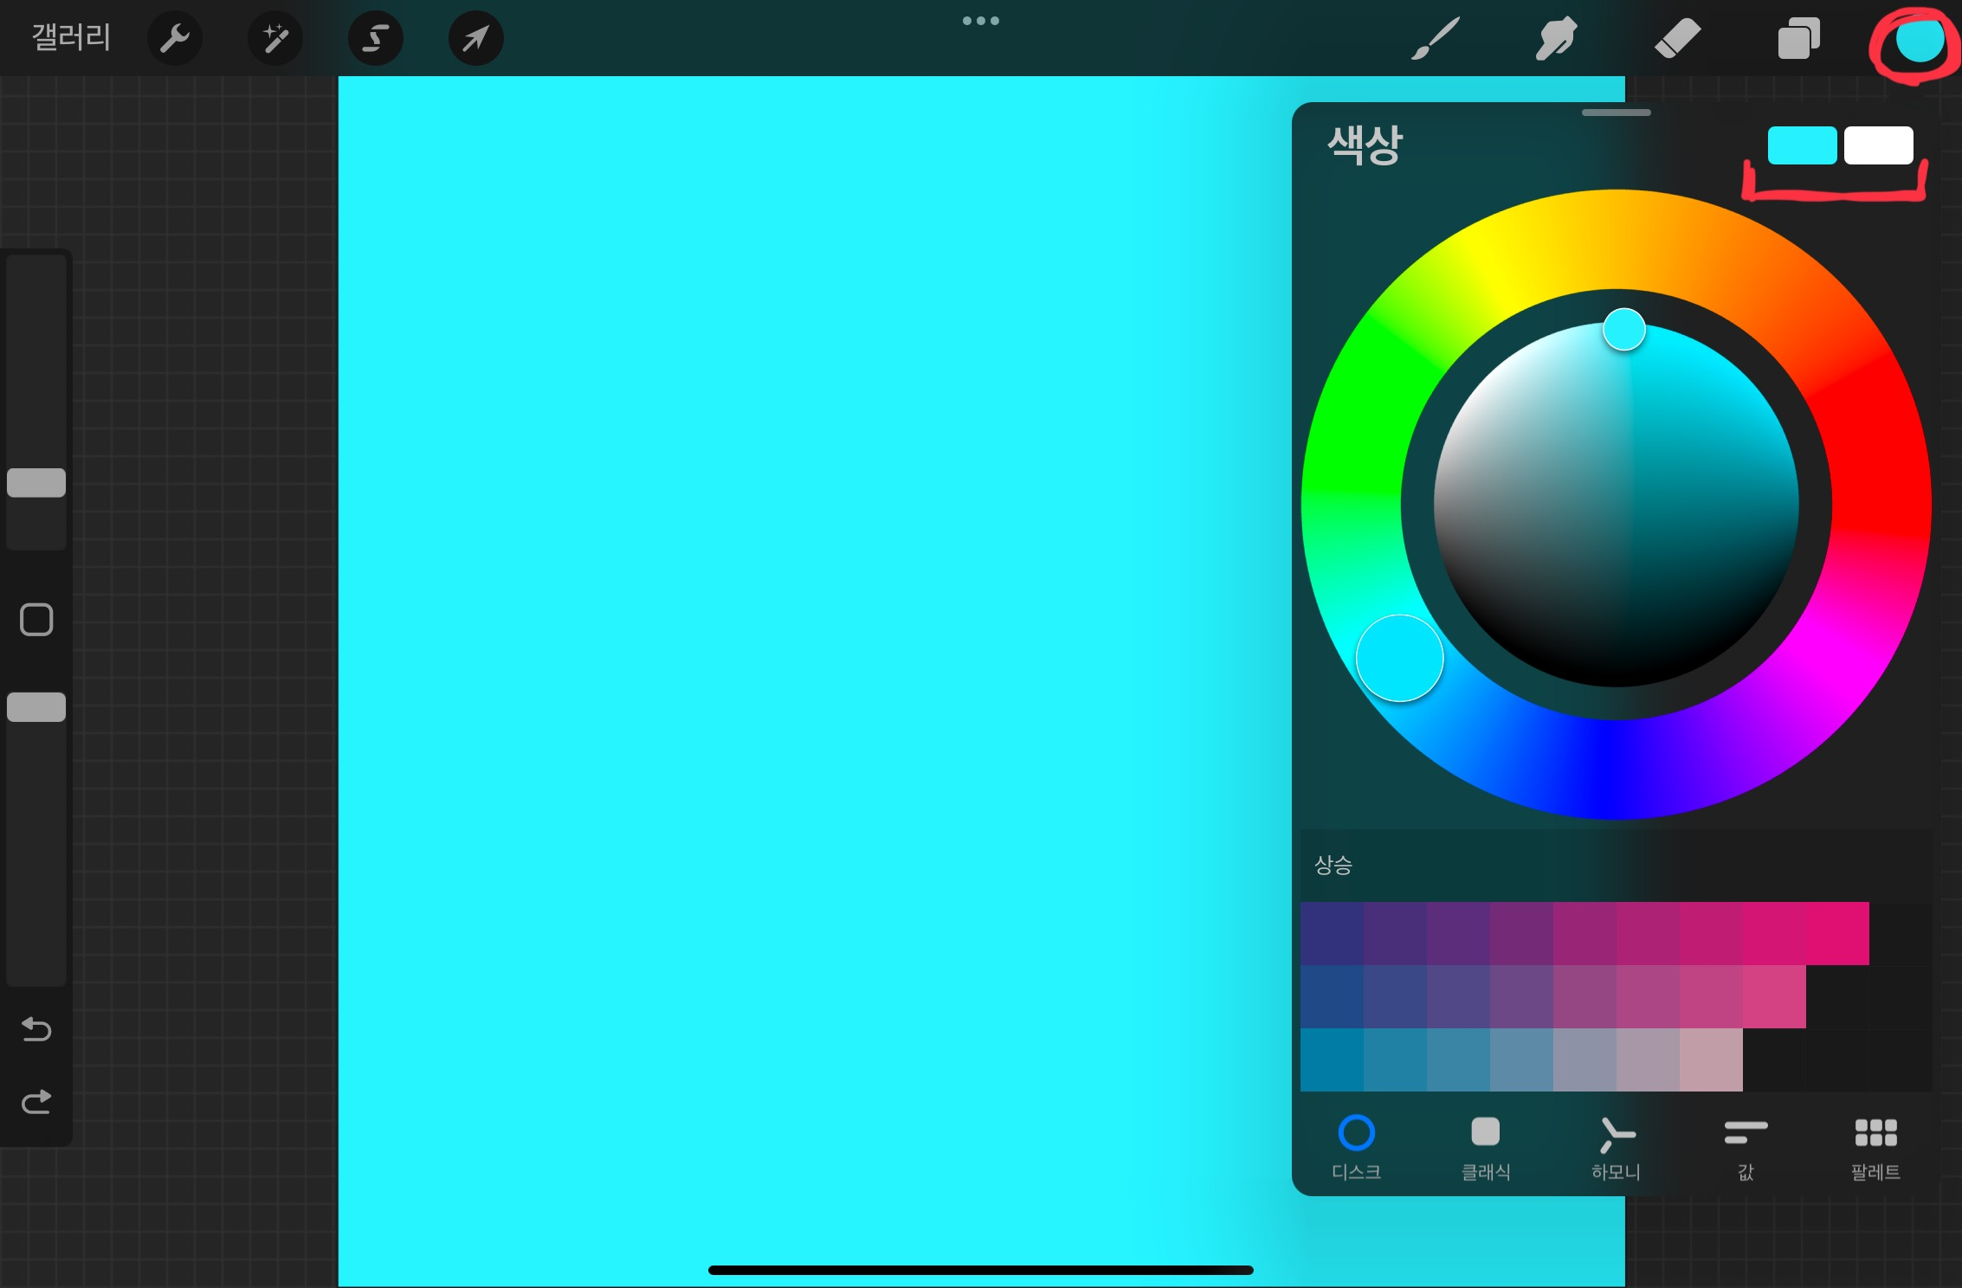Switch to the 클래식 tab
This screenshot has height=1288, width=1962.
click(1486, 1149)
